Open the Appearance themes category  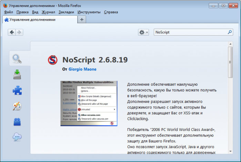[17, 106]
